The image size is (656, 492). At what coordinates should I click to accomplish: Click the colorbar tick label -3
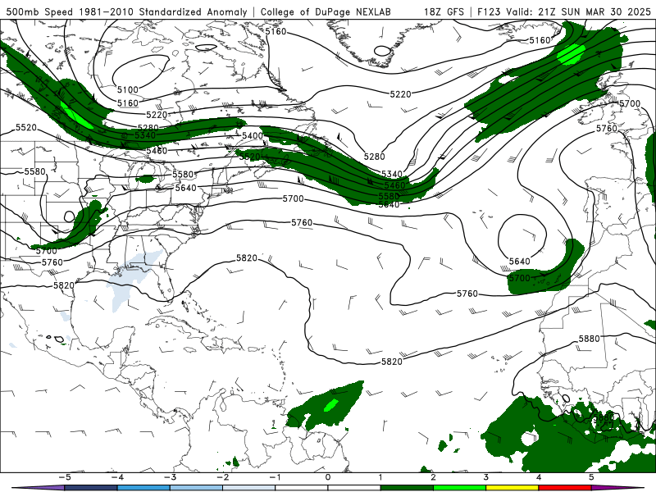170,477
